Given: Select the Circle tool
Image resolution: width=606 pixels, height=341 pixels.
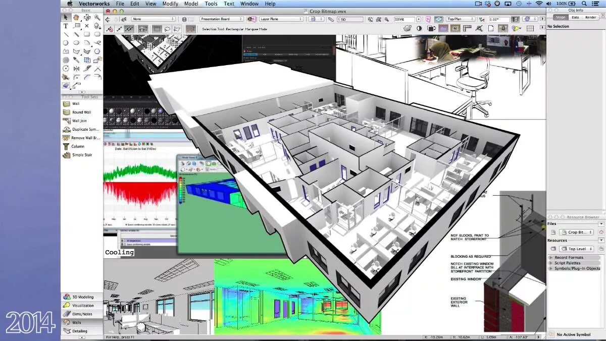Looking at the screenshot, I should coord(66,43).
